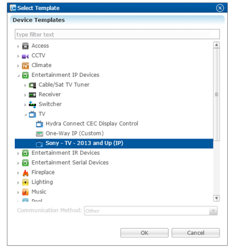Select the Music label
The width and height of the screenshot is (234, 249).
pos(39,192)
